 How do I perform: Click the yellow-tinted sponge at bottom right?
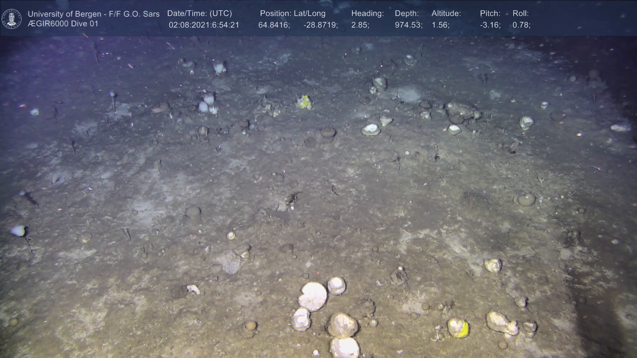(x=458, y=328)
